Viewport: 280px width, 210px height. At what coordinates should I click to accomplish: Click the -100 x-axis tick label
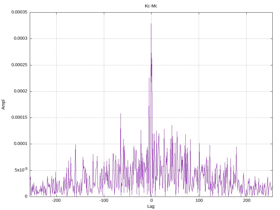[x=104, y=200]
